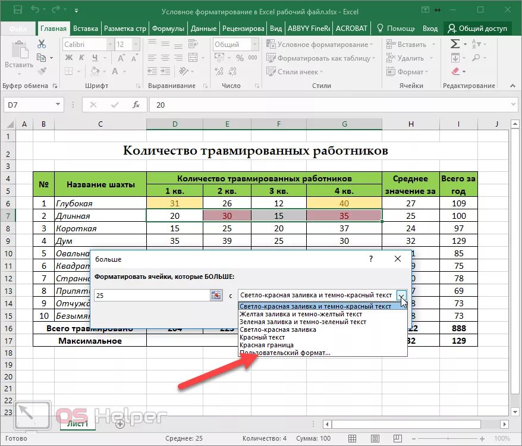The image size is (522, 446).
Task: Click the Paste clipboard icon
Action: click(x=19, y=50)
